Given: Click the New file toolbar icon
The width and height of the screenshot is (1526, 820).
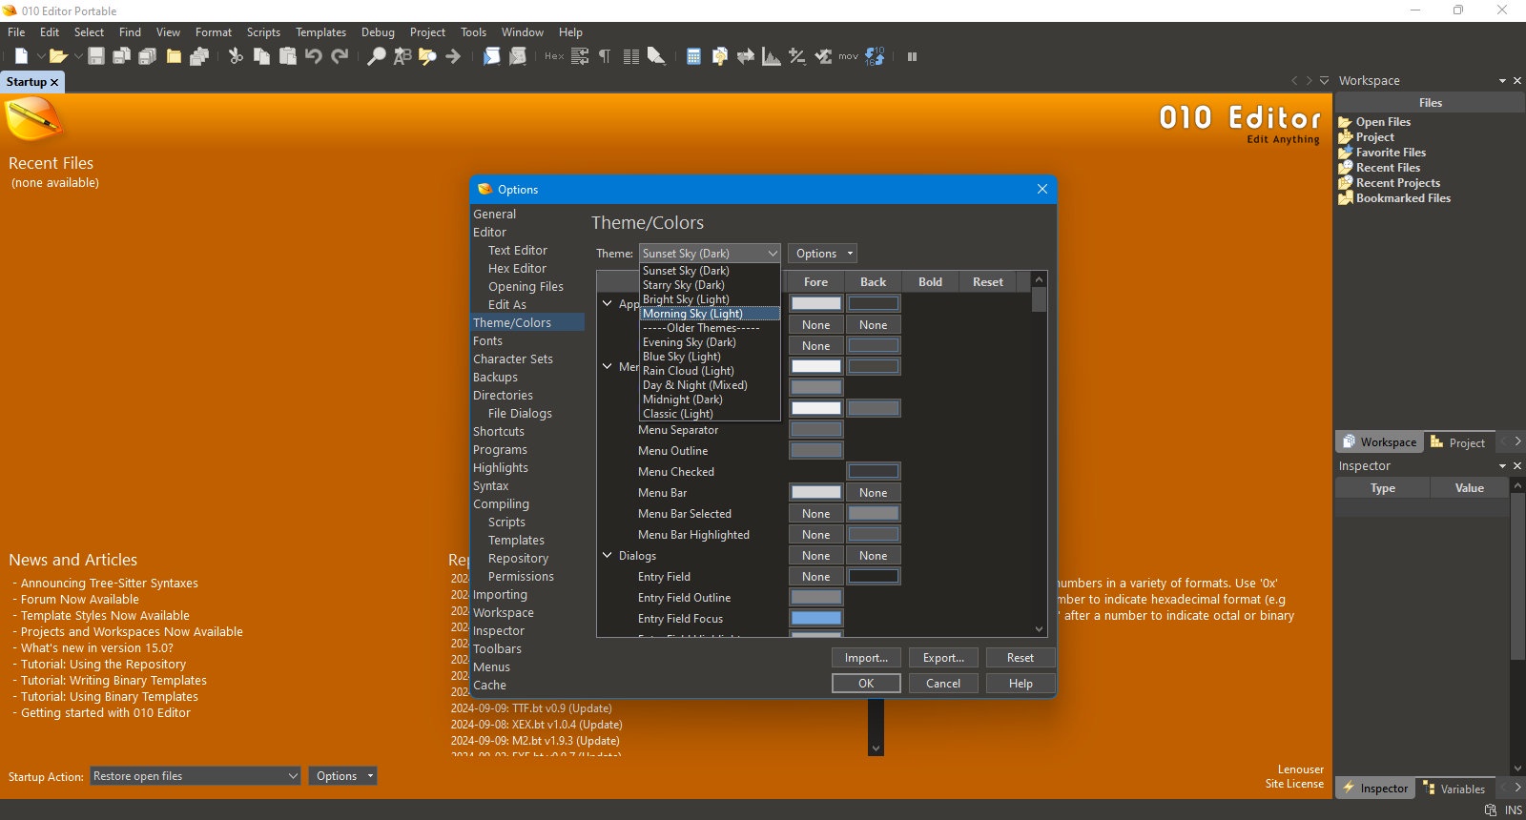Looking at the screenshot, I should point(21,56).
